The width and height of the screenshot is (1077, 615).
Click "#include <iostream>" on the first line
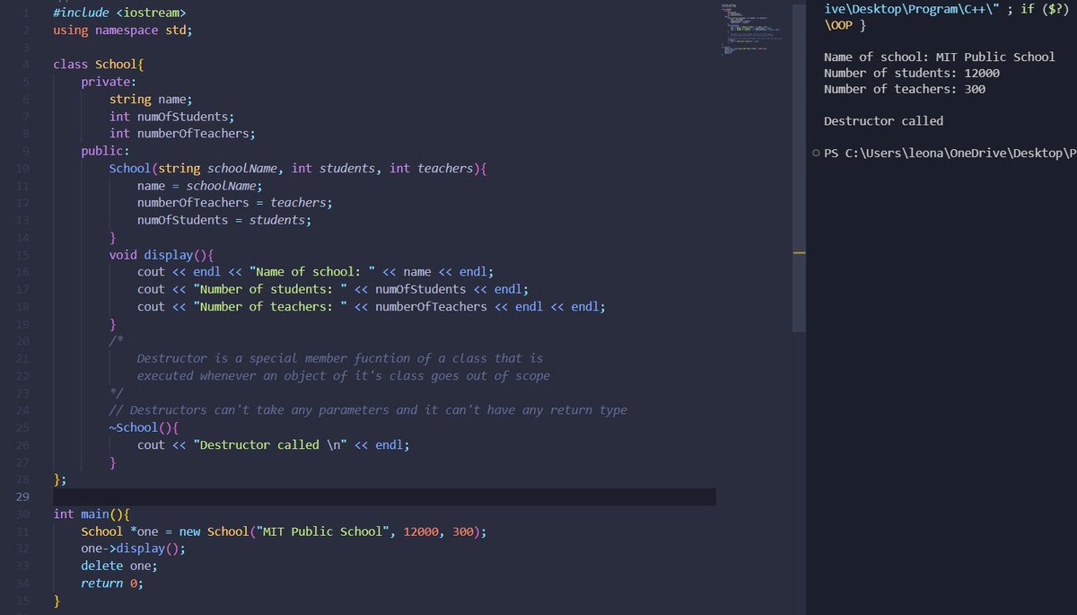coord(120,13)
